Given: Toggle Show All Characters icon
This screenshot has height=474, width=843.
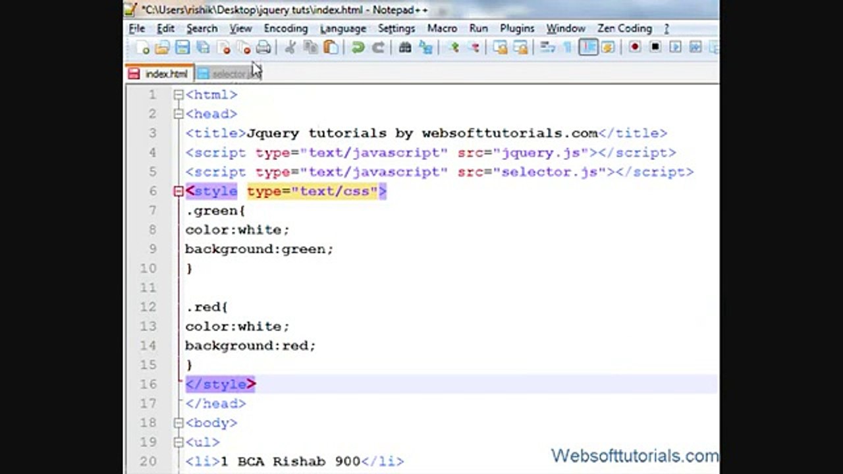Looking at the screenshot, I should (568, 47).
